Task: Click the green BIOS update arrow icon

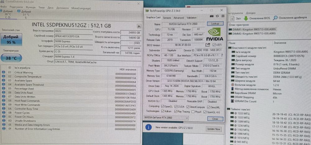Action: pos(246,18)
